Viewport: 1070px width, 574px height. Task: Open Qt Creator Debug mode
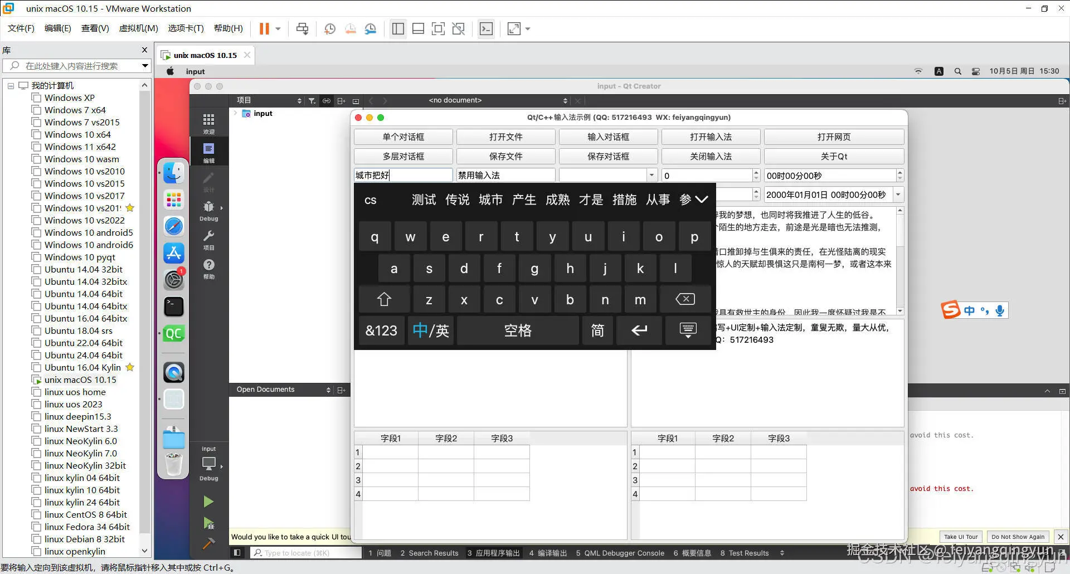point(208,211)
